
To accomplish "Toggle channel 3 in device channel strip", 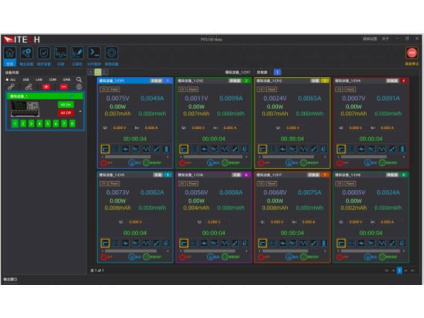I will pos(32,123).
